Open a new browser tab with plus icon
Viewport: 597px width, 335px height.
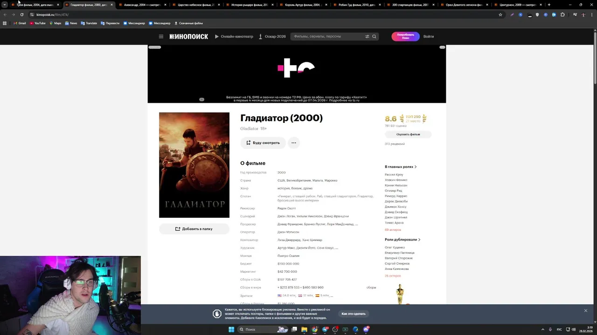[549, 5]
